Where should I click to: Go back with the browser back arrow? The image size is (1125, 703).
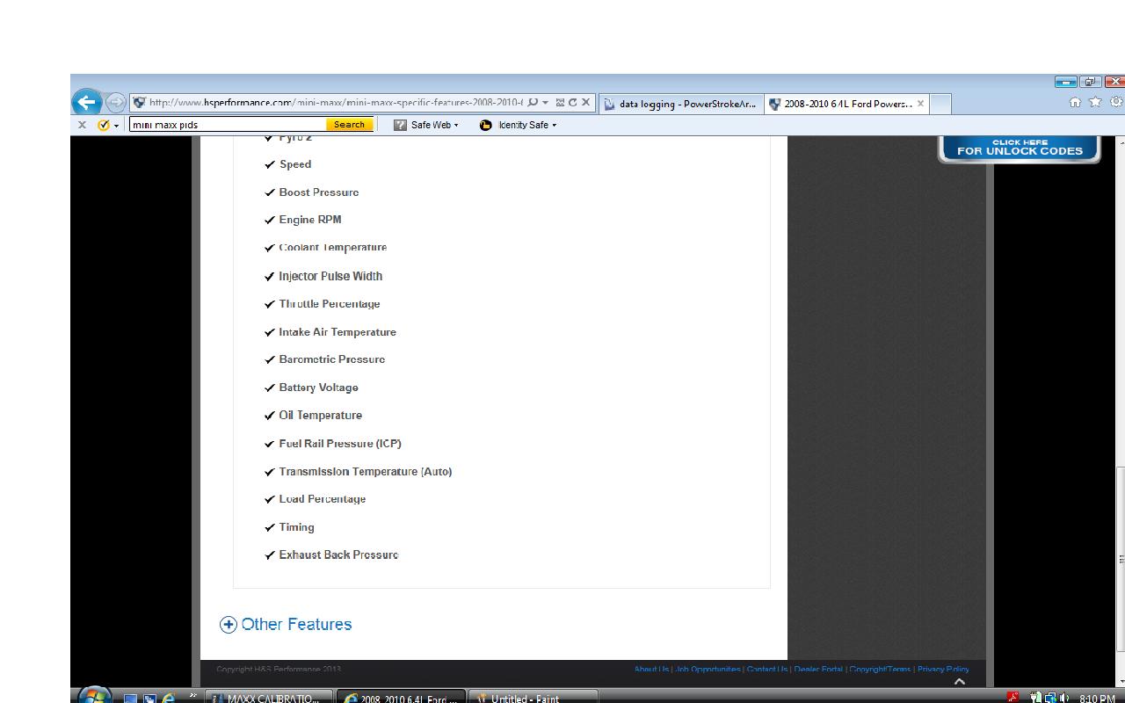[86, 102]
